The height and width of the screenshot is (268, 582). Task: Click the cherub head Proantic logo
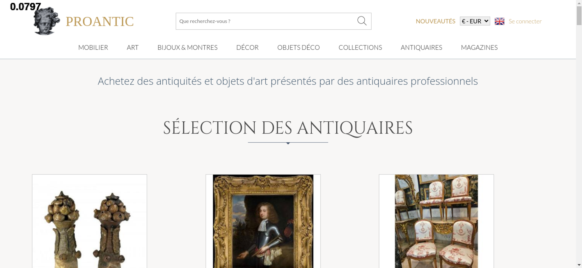tap(47, 21)
